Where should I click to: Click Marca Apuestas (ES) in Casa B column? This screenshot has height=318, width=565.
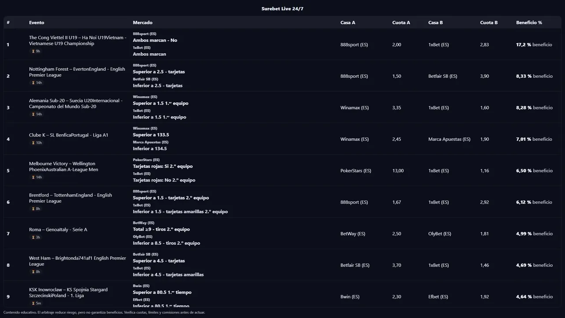coord(449,139)
